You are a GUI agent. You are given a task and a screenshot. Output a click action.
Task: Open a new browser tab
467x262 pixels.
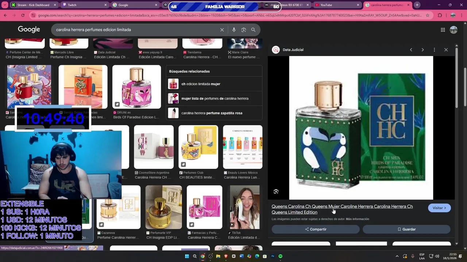tap(417, 5)
